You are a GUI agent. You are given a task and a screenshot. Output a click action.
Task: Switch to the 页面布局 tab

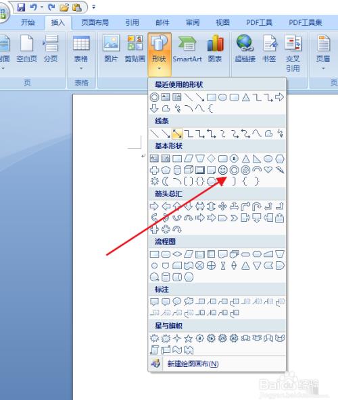(95, 22)
